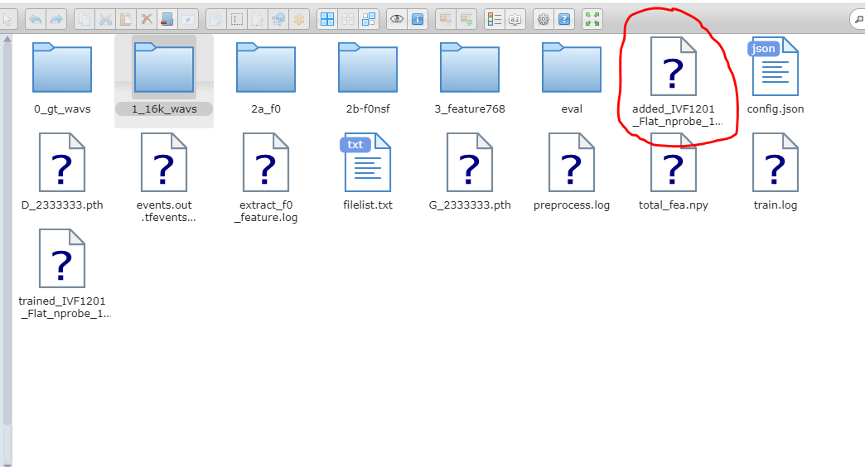Viewport: 865px width, 467px height.
Task: Click the Edit file pencil icon
Action: click(x=257, y=19)
